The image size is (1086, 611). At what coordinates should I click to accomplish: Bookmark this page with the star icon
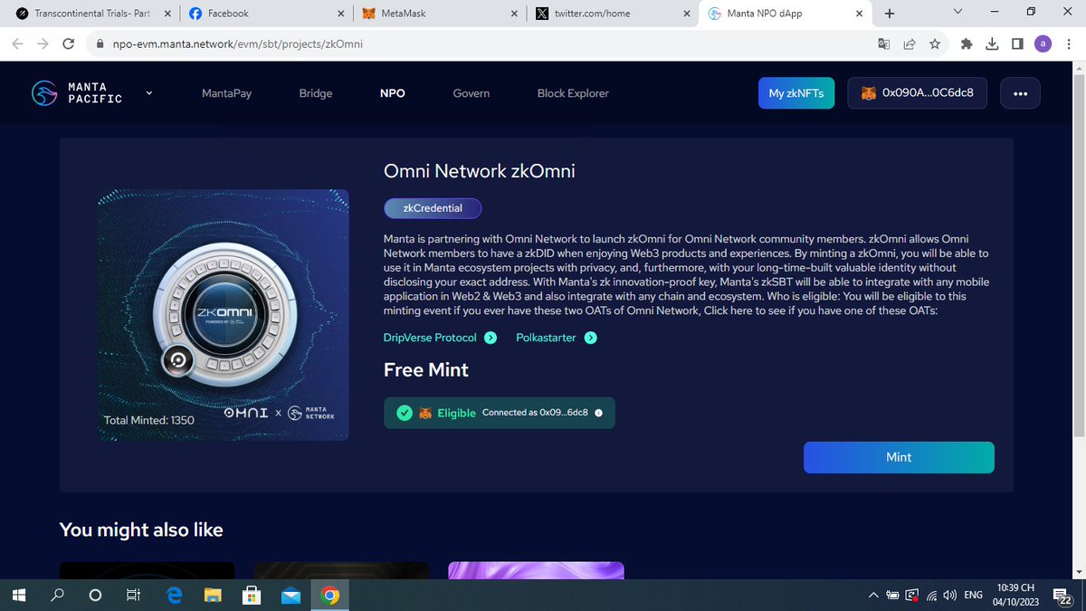[935, 43]
